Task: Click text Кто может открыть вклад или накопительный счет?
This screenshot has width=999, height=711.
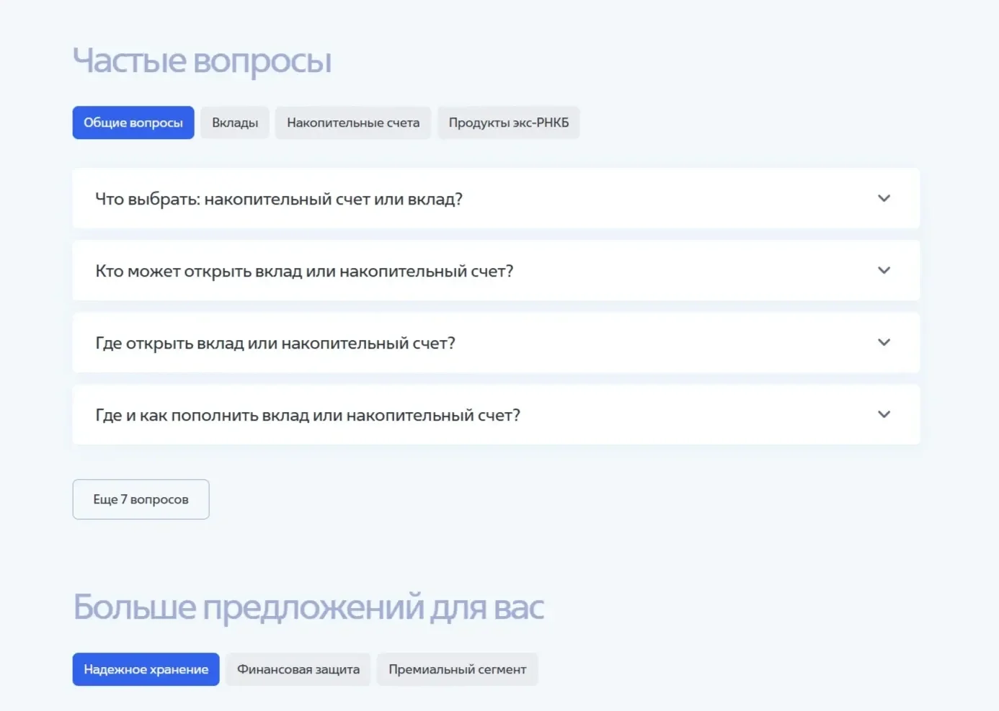Action: click(304, 271)
